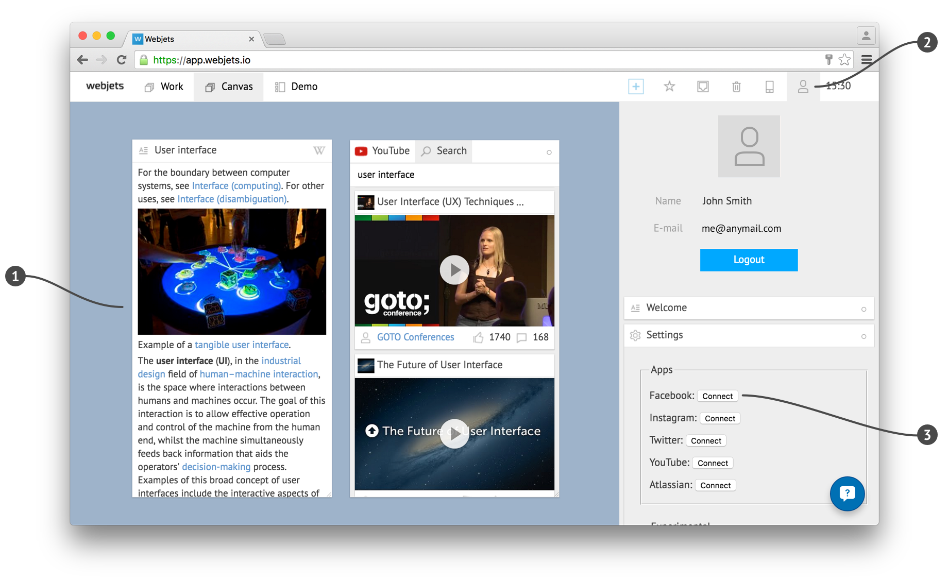Click the profile avatar placeholder image
The image size is (948, 581).
pyautogui.click(x=749, y=146)
